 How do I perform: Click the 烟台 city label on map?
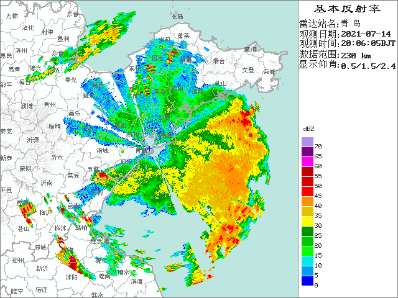coord(219,61)
